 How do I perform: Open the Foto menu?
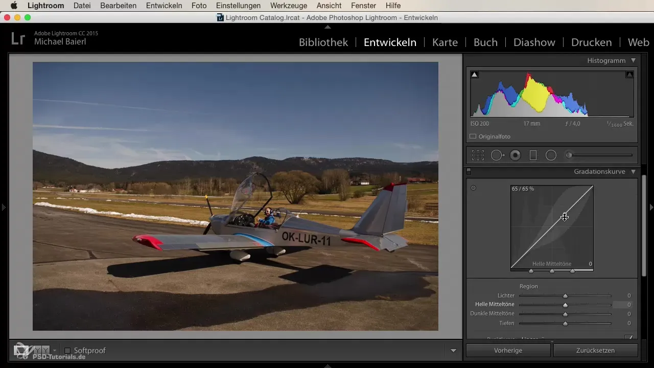[199, 6]
